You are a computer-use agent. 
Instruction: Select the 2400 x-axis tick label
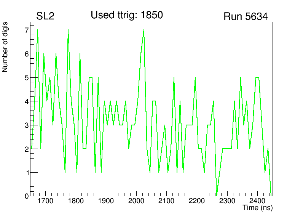click(x=257, y=201)
